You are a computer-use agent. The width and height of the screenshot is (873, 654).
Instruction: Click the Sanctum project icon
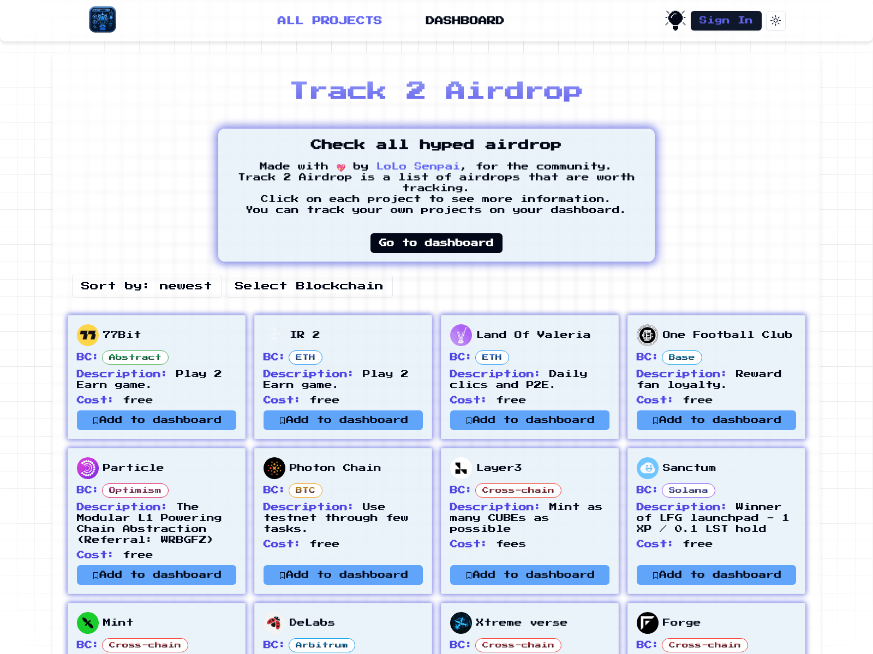(x=647, y=468)
